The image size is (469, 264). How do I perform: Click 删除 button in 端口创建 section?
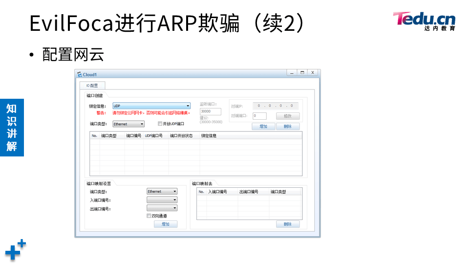coord(288,126)
